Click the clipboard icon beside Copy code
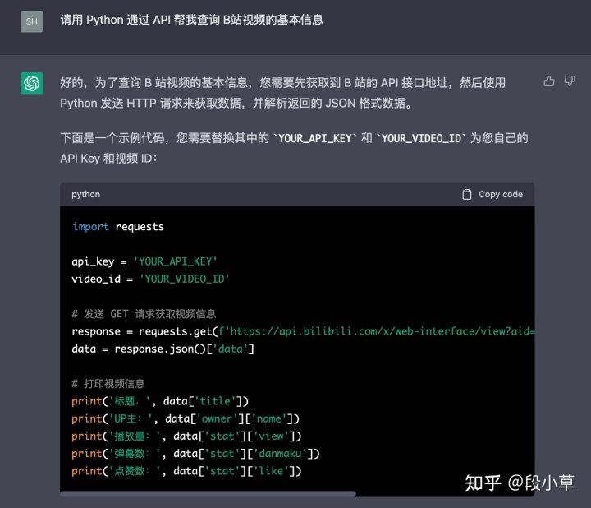 coord(466,194)
